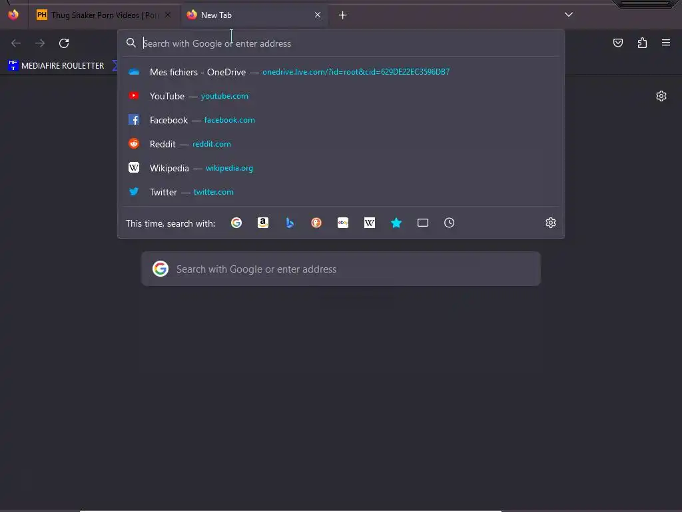Viewport: 682px width, 512px height.
Task: Open new tab personalization gear
Action: click(661, 96)
